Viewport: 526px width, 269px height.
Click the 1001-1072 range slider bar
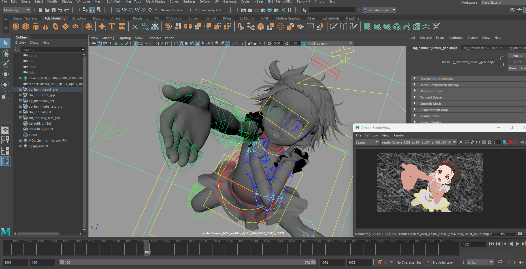pyautogui.click(x=187, y=262)
